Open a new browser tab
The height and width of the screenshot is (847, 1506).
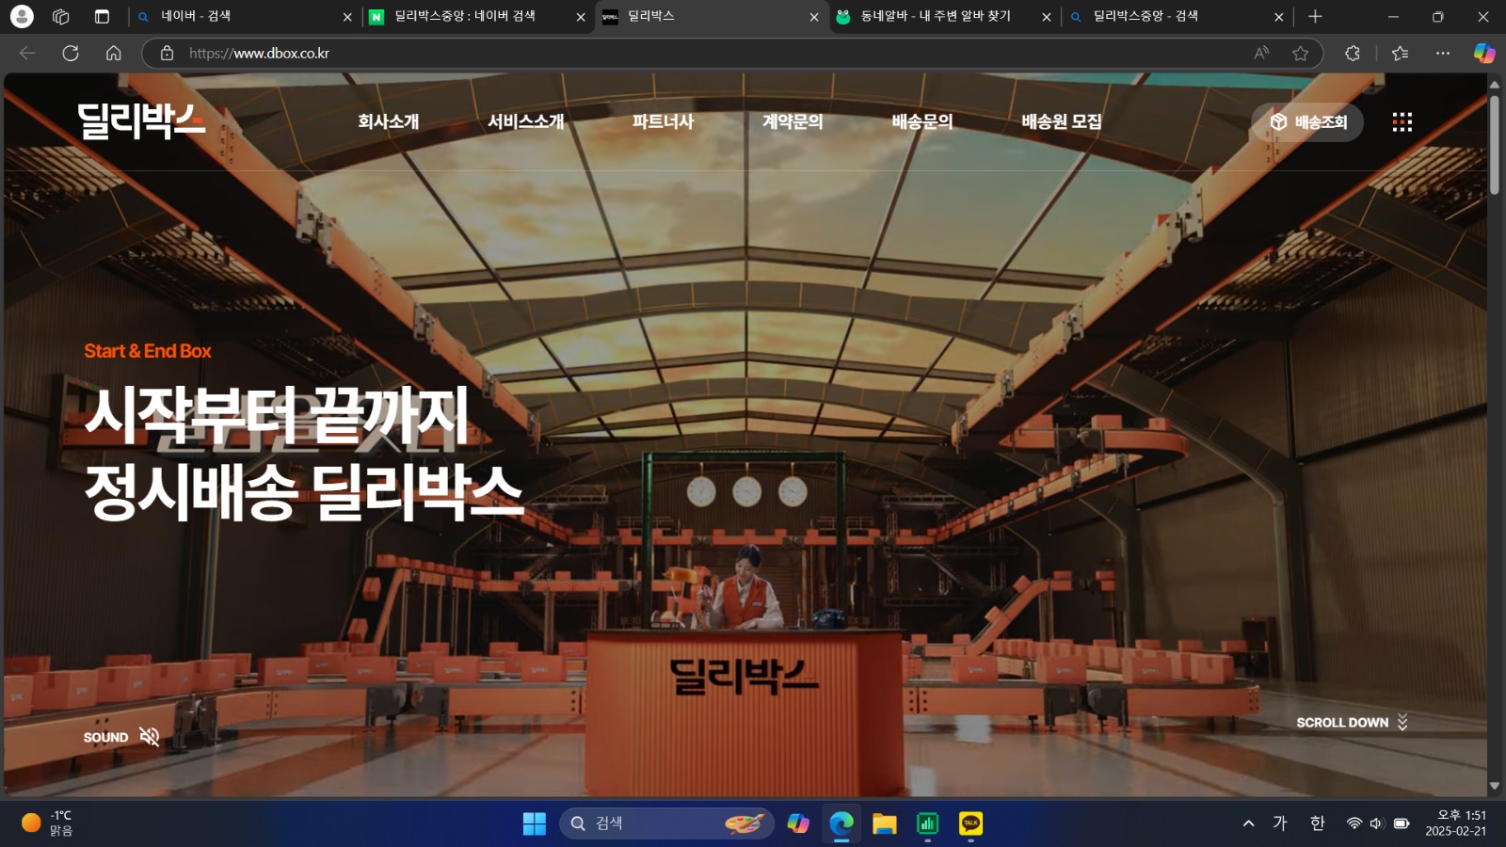click(1315, 16)
